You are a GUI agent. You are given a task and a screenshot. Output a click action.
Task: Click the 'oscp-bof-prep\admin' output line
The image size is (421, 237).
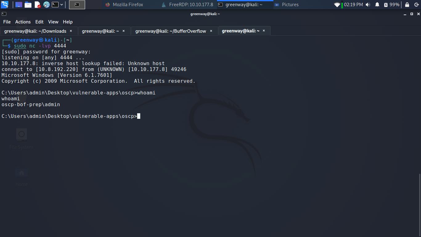[x=31, y=105]
